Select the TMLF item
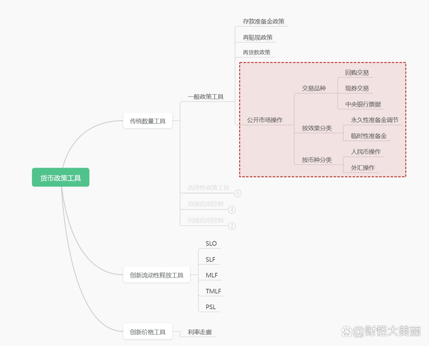 (x=213, y=291)
